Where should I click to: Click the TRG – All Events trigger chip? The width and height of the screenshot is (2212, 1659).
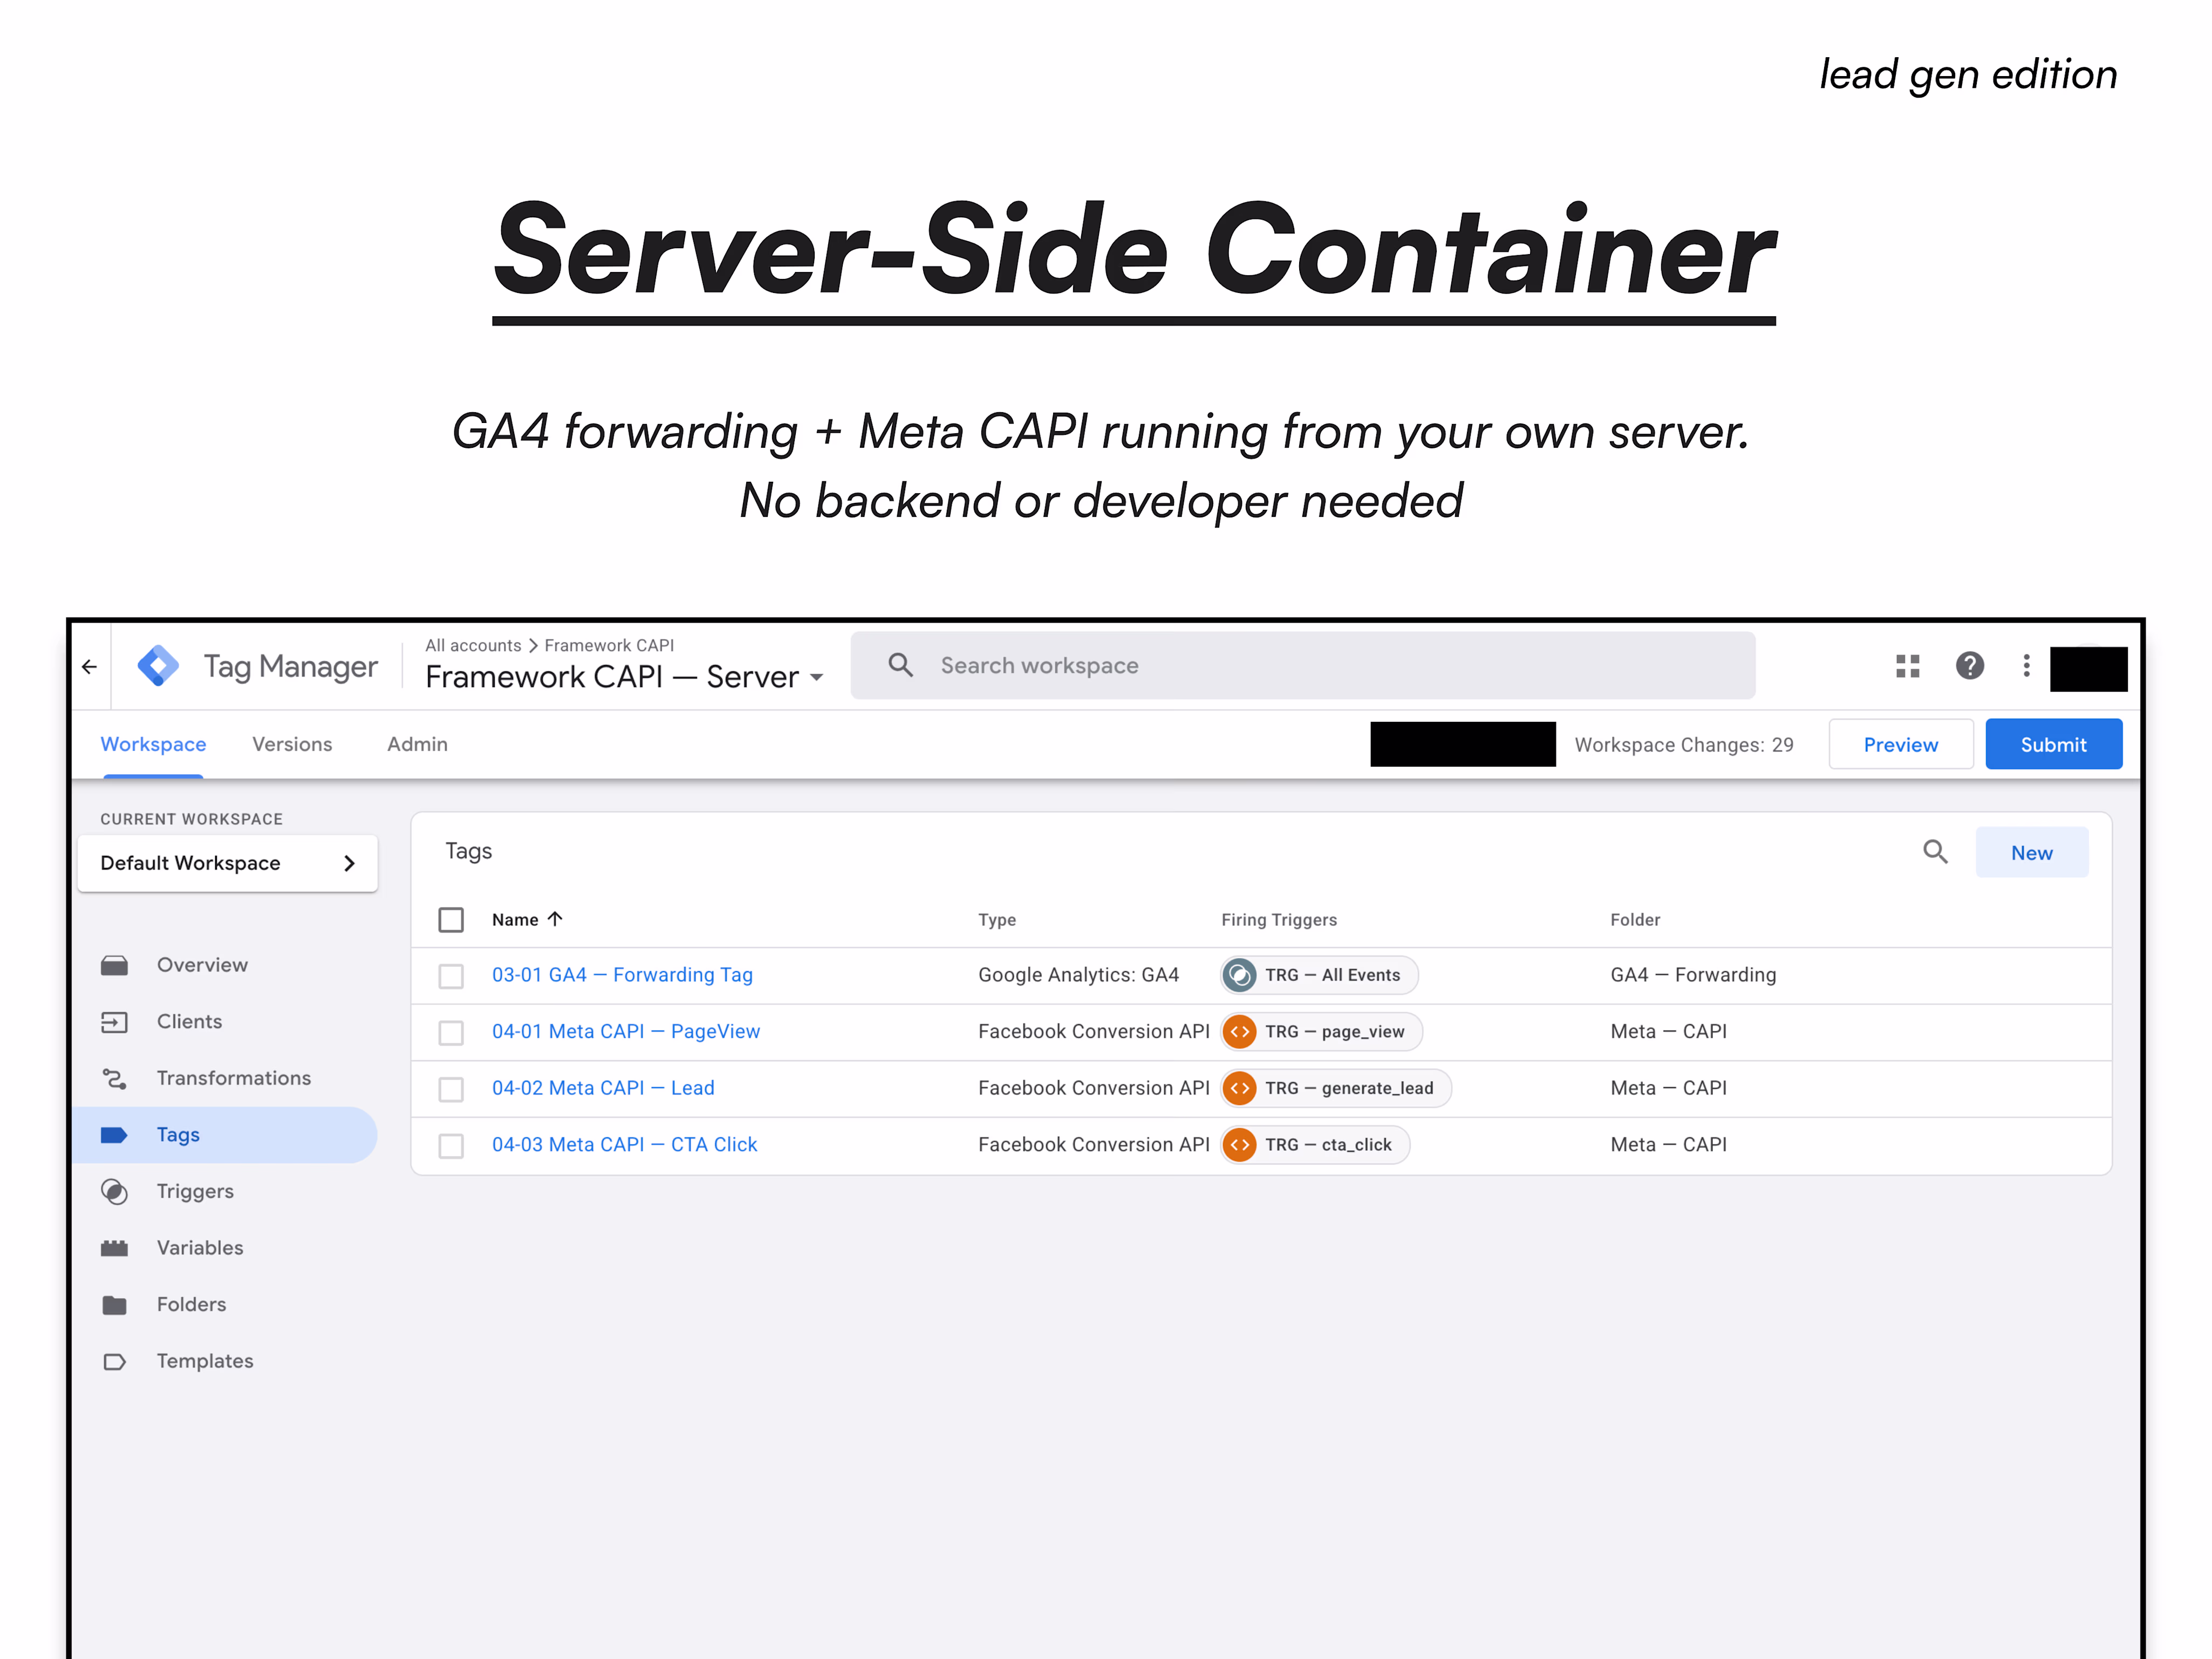pyautogui.click(x=1319, y=975)
